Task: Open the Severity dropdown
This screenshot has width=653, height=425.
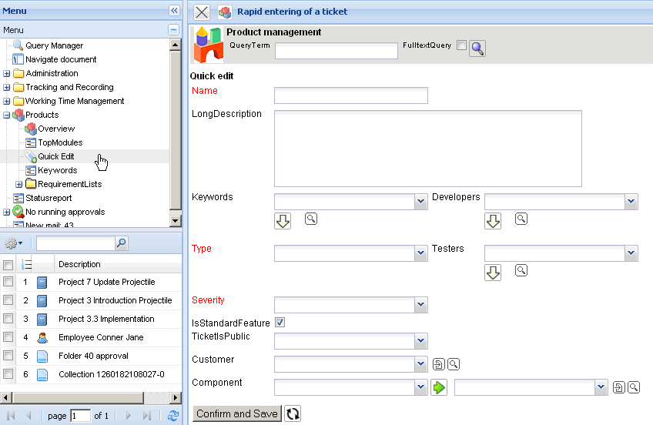Action: point(421,305)
